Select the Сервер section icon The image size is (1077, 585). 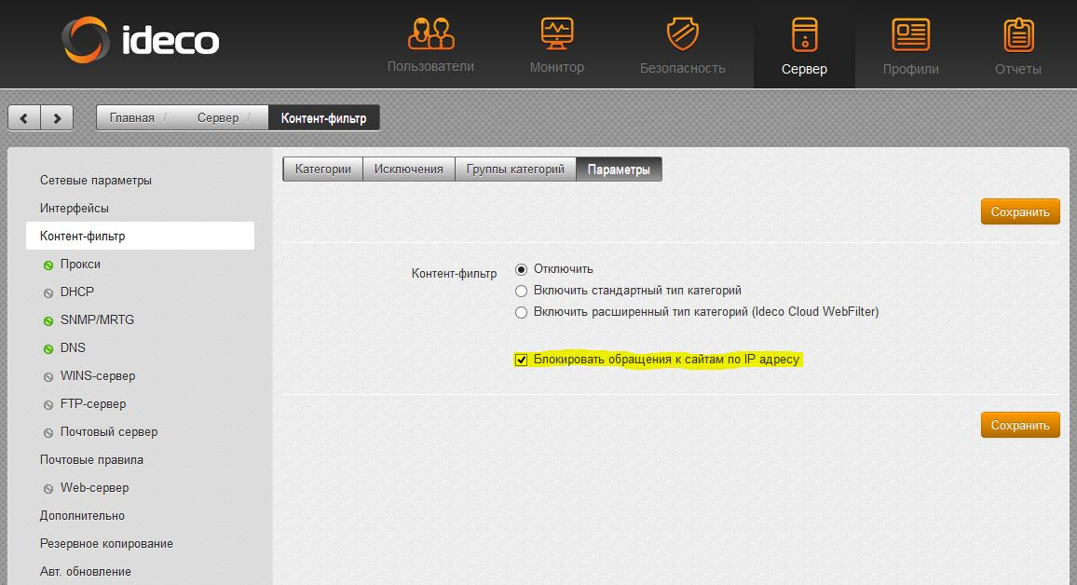(x=804, y=34)
